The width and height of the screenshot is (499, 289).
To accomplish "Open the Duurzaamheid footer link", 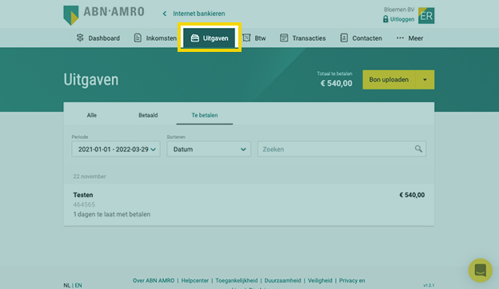I will pyautogui.click(x=282, y=280).
